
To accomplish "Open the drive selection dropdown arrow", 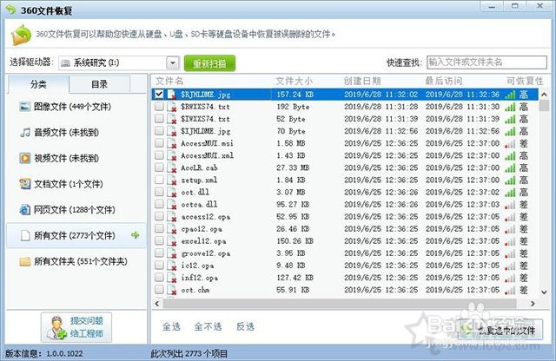I will [172, 63].
